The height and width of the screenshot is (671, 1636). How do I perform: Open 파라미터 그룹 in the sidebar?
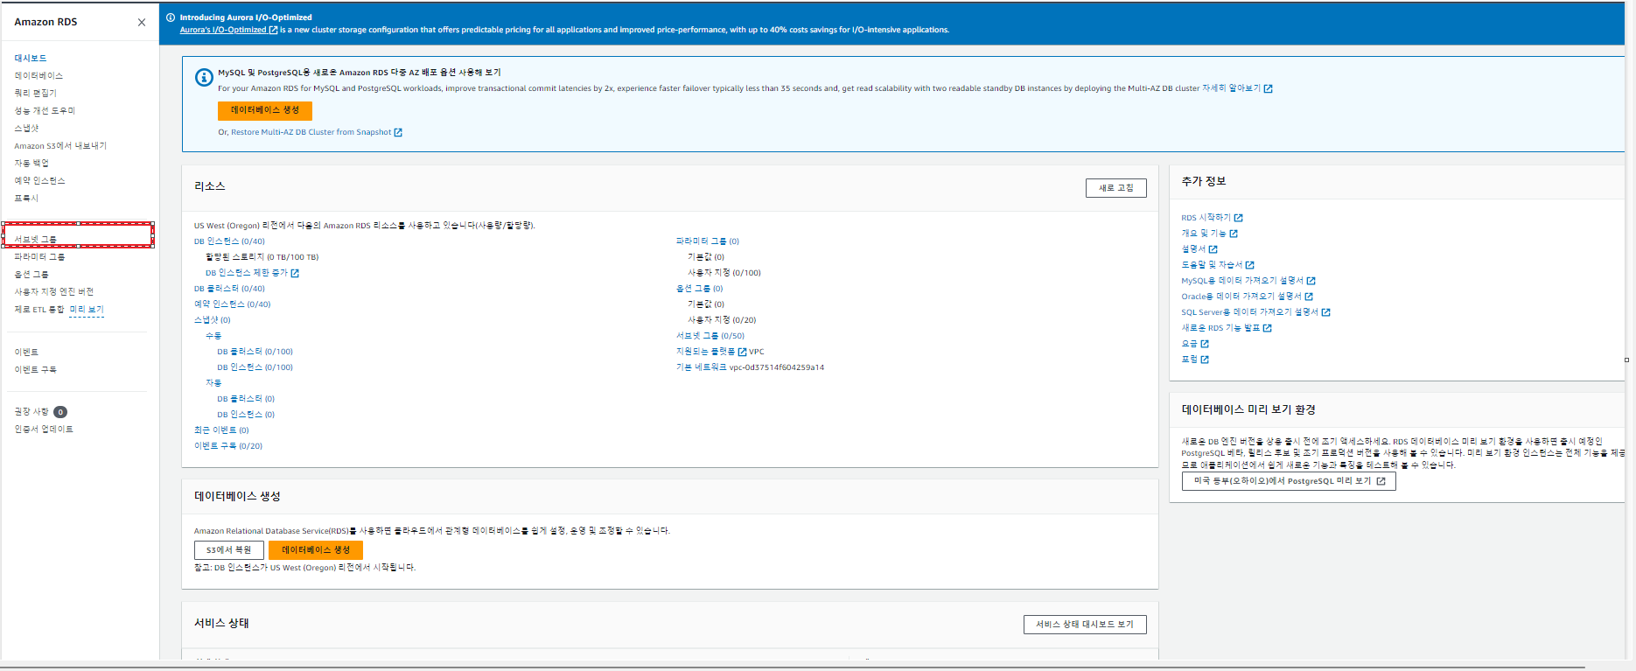coord(39,256)
